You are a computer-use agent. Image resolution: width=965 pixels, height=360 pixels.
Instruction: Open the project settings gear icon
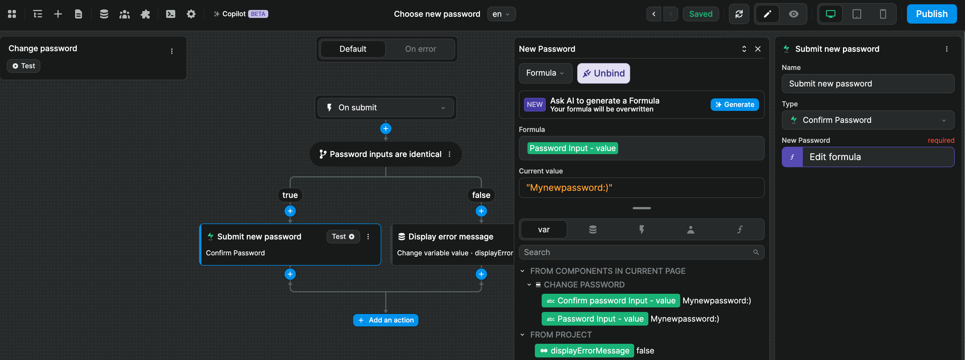191,14
